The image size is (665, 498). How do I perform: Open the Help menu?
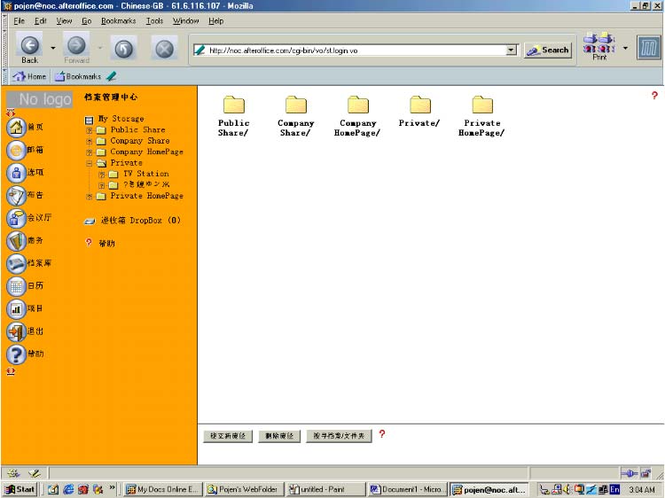[215, 20]
